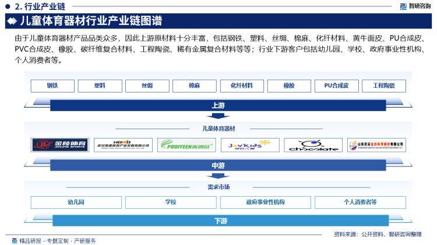This screenshot has height=245, width=437.
Task: Select the 钢铁 upstream material box
Action: (x=52, y=86)
